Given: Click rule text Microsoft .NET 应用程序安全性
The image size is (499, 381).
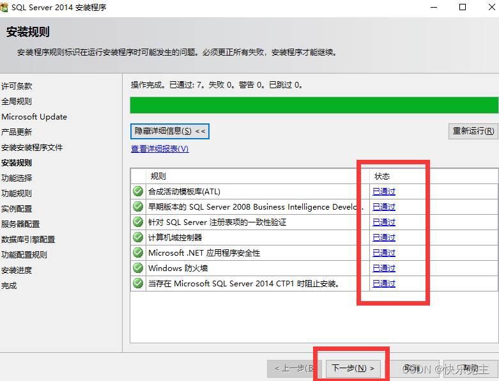Looking at the screenshot, I should (204, 253).
